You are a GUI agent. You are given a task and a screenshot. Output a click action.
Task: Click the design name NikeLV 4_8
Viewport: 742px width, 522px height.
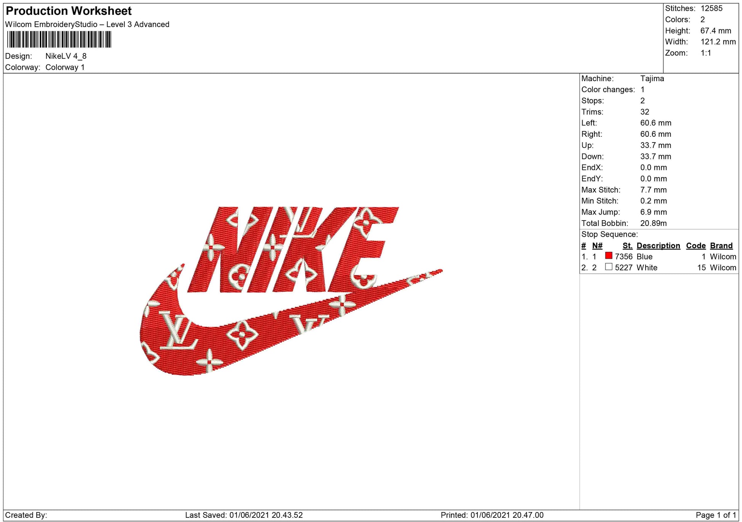(x=66, y=56)
